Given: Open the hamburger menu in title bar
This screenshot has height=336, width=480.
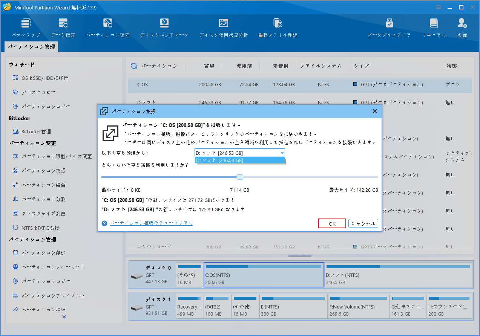Looking at the screenshot, I should coord(439,7).
